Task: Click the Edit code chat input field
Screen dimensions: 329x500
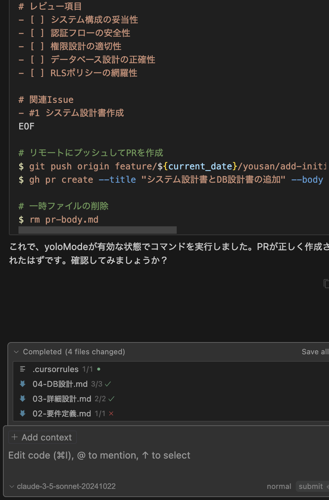Action: 100,455
